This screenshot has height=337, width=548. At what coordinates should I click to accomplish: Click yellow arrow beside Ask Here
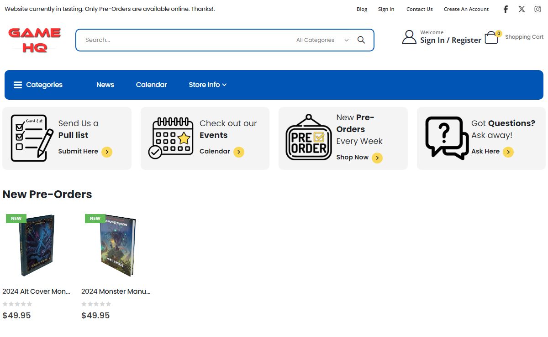click(508, 152)
